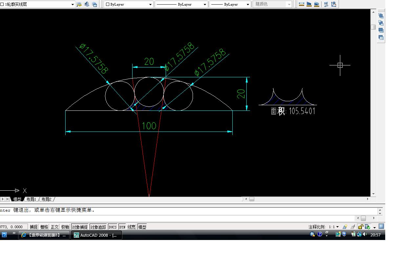
Task: Open the status bar menu arrow
Action: click(x=374, y=227)
